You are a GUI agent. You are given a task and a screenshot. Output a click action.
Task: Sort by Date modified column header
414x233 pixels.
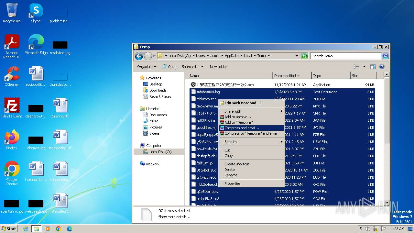coord(292,76)
